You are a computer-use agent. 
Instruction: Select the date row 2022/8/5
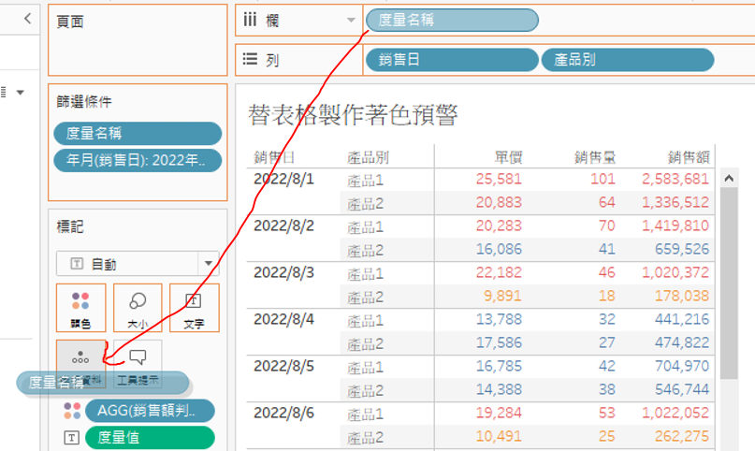tap(283, 366)
